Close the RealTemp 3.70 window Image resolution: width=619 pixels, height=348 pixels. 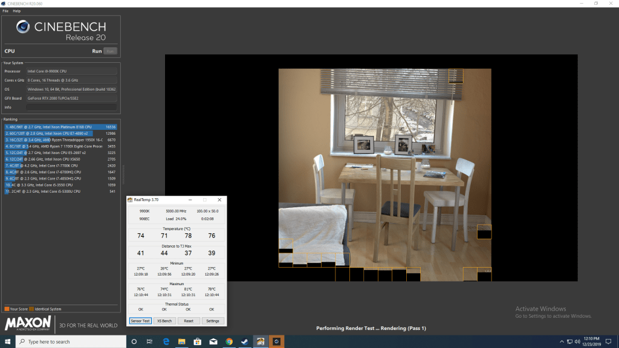click(x=219, y=199)
